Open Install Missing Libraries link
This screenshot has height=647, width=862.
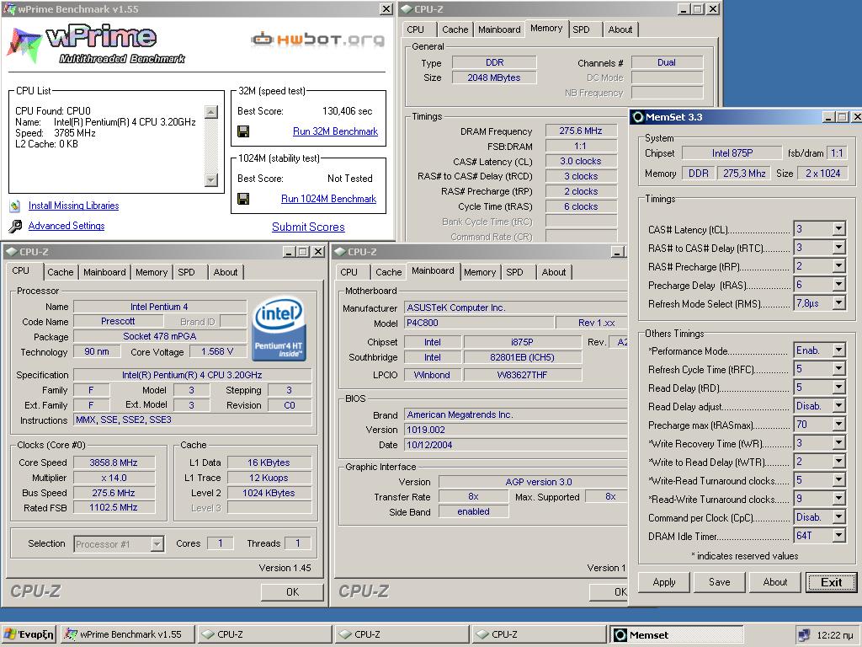(x=74, y=206)
